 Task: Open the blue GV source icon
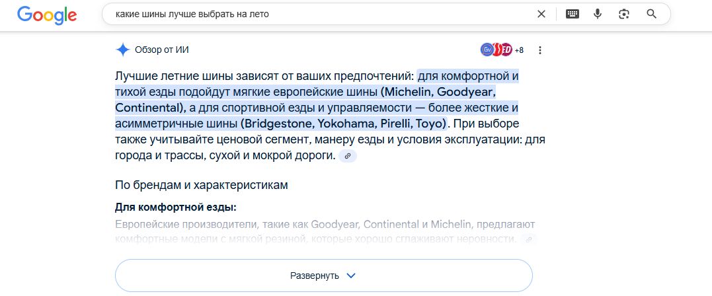pos(487,50)
